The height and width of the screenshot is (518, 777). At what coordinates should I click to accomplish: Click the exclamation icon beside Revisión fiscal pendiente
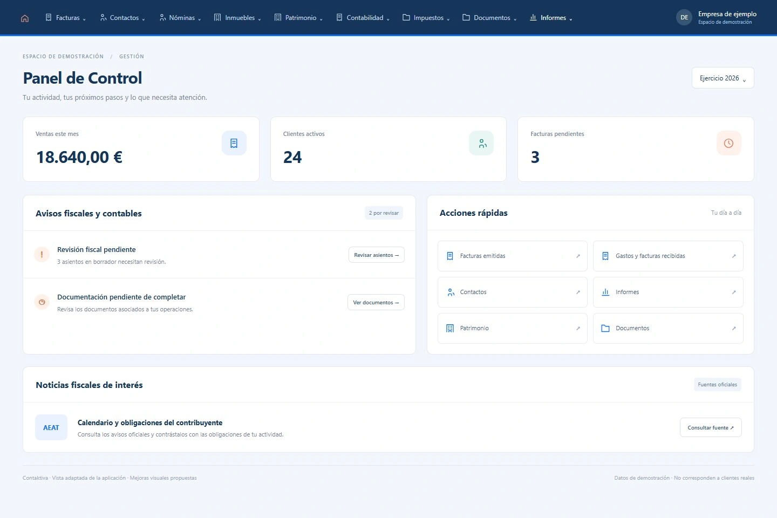click(42, 254)
